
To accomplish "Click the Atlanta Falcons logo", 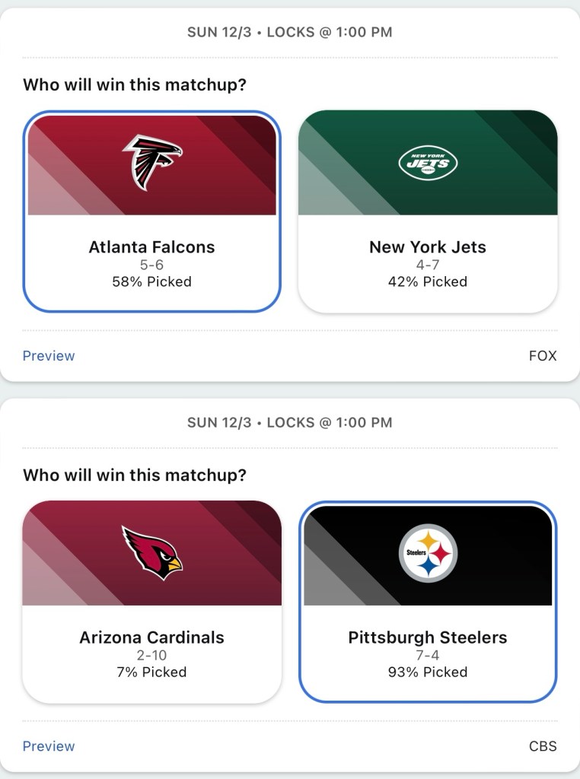I will coord(152,162).
